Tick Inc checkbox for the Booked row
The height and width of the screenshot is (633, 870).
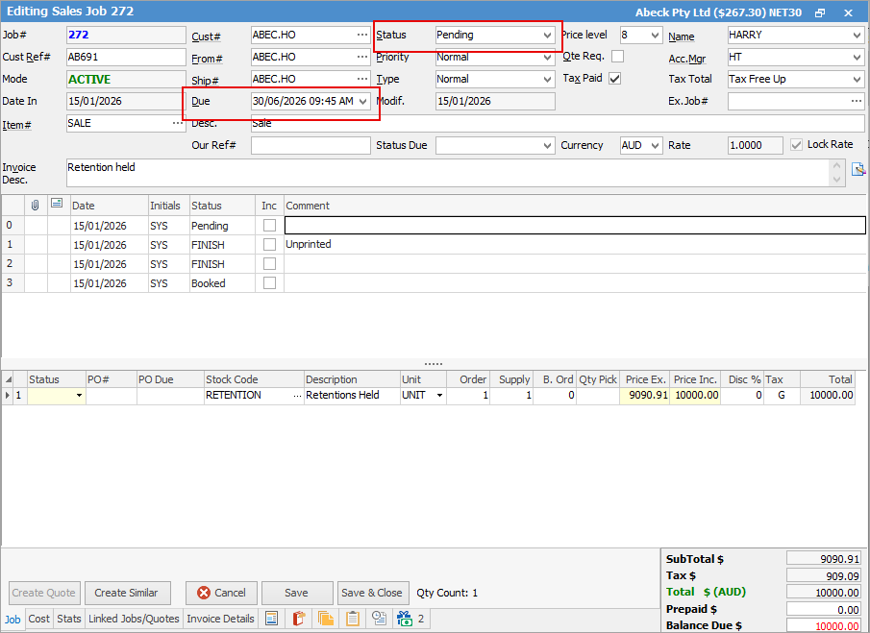click(x=270, y=282)
